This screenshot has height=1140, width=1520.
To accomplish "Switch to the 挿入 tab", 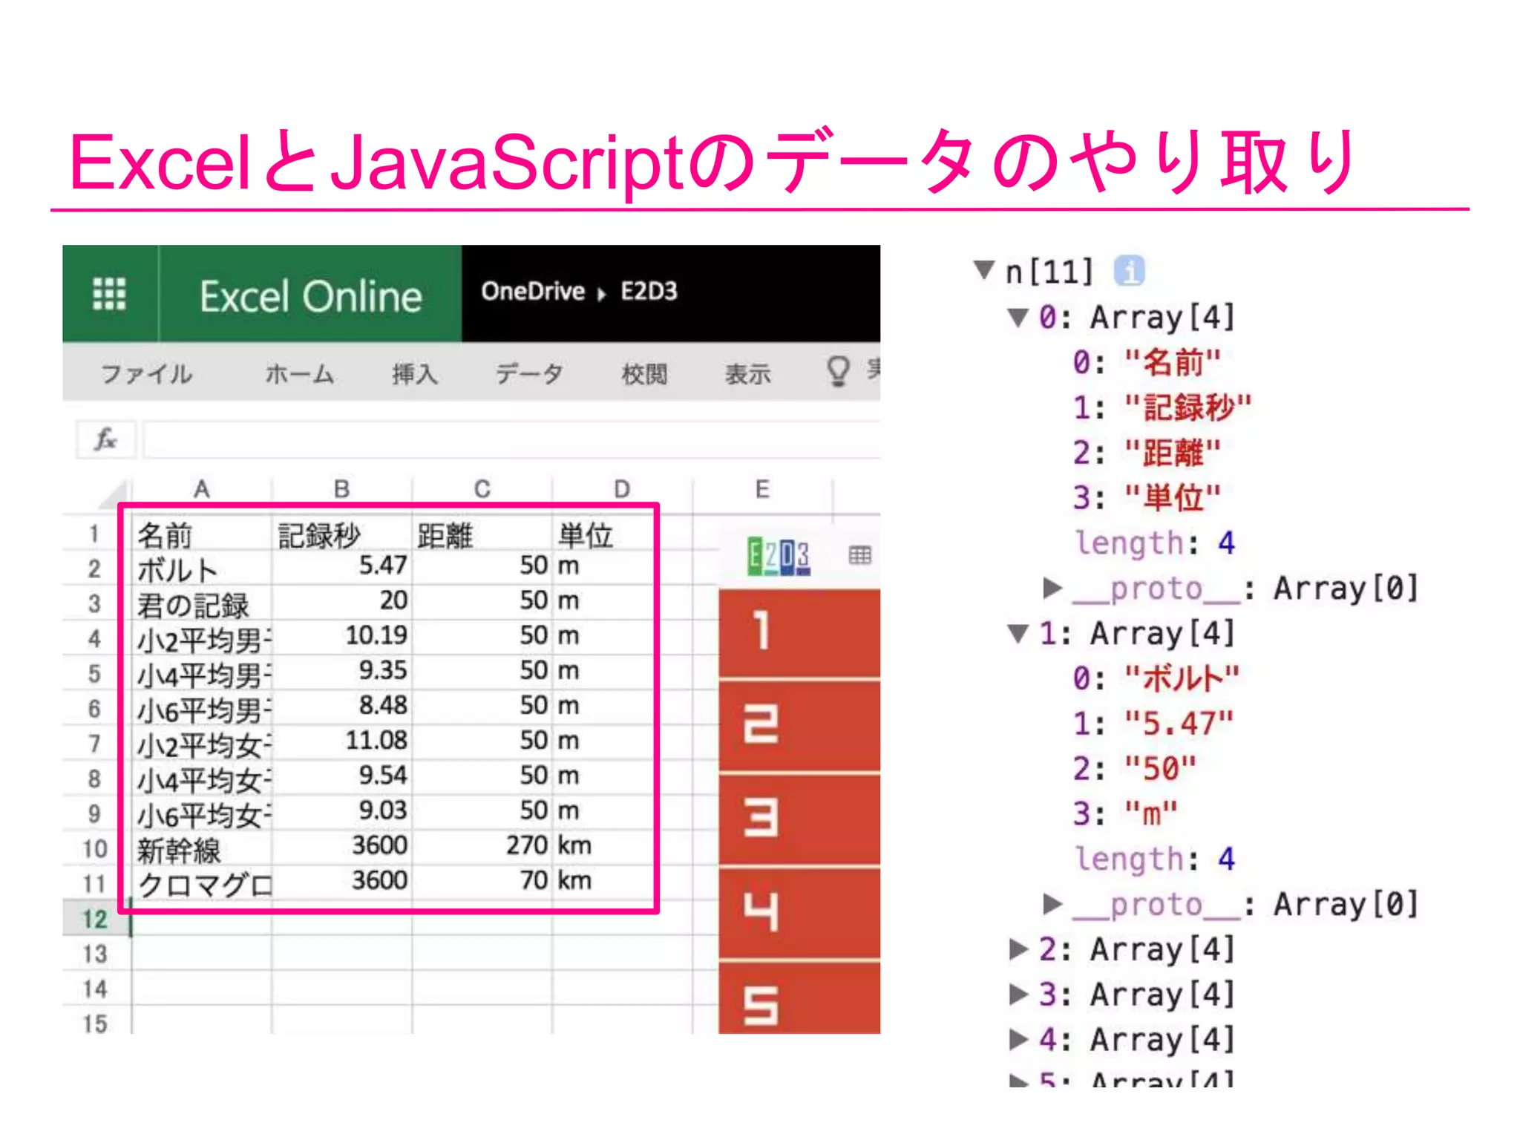I will pos(415,373).
